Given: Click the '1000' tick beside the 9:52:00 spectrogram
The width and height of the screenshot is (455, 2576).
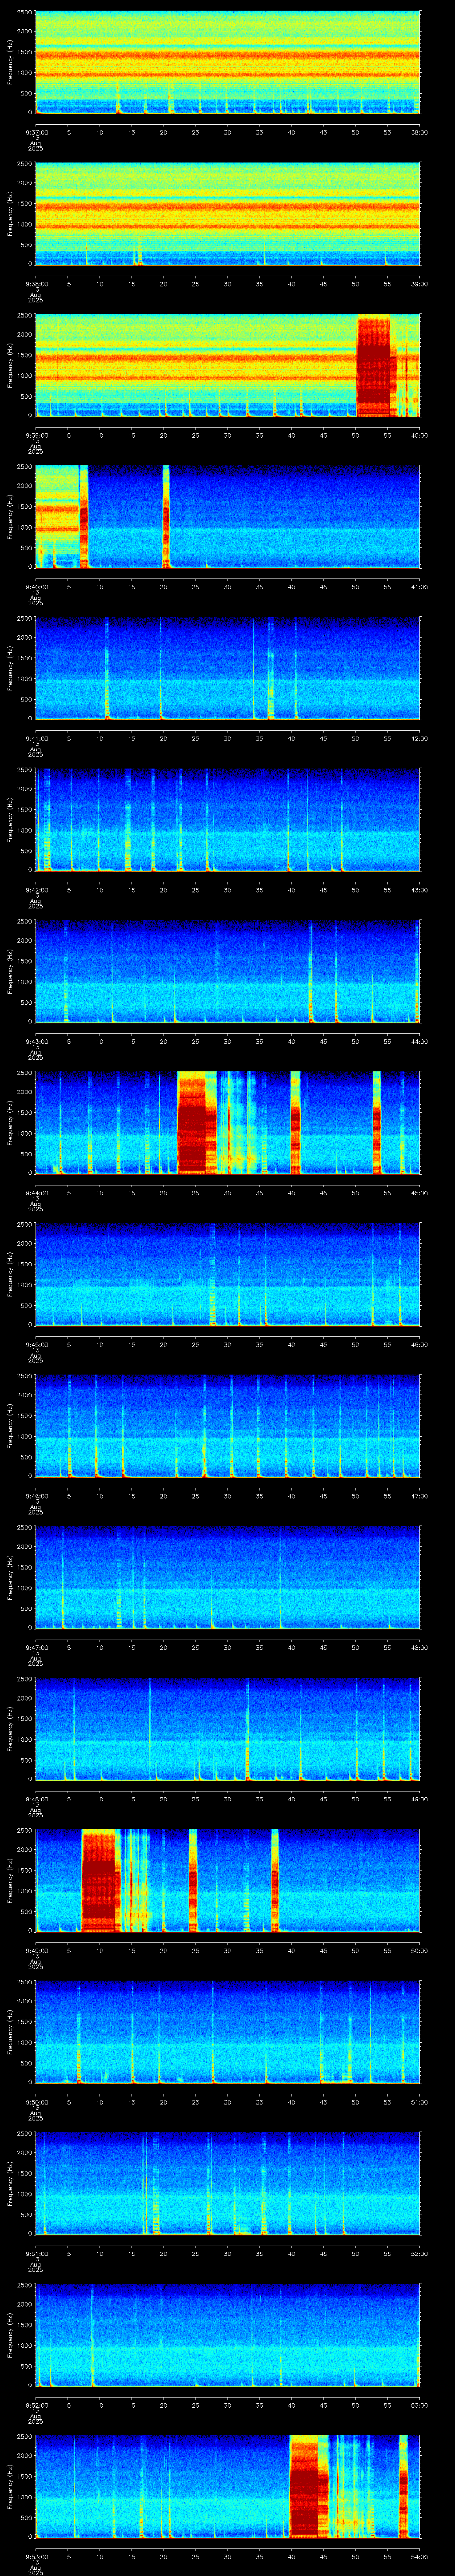Looking at the screenshot, I should point(24,2345).
